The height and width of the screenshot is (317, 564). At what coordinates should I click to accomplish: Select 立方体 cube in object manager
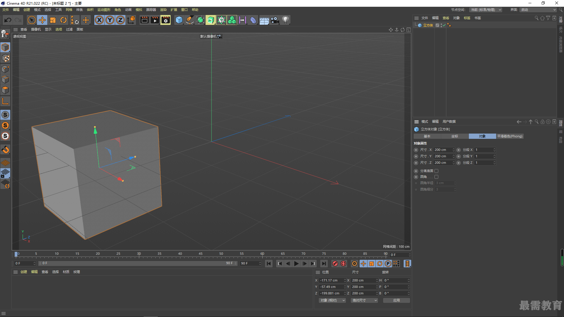pos(428,25)
